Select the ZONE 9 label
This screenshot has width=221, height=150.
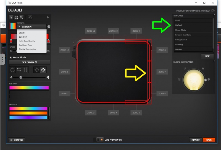pyautogui.click(x=136, y=31)
